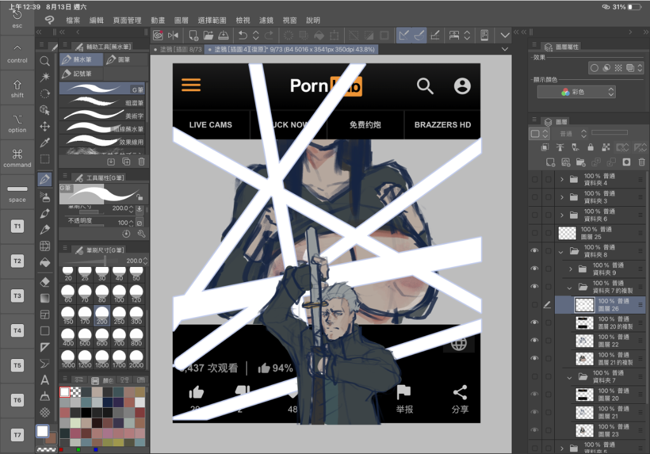The image size is (650, 454).
Task: Switch to the 塗鴉 [插圖 8/73 canvas tab
Action: pos(178,49)
